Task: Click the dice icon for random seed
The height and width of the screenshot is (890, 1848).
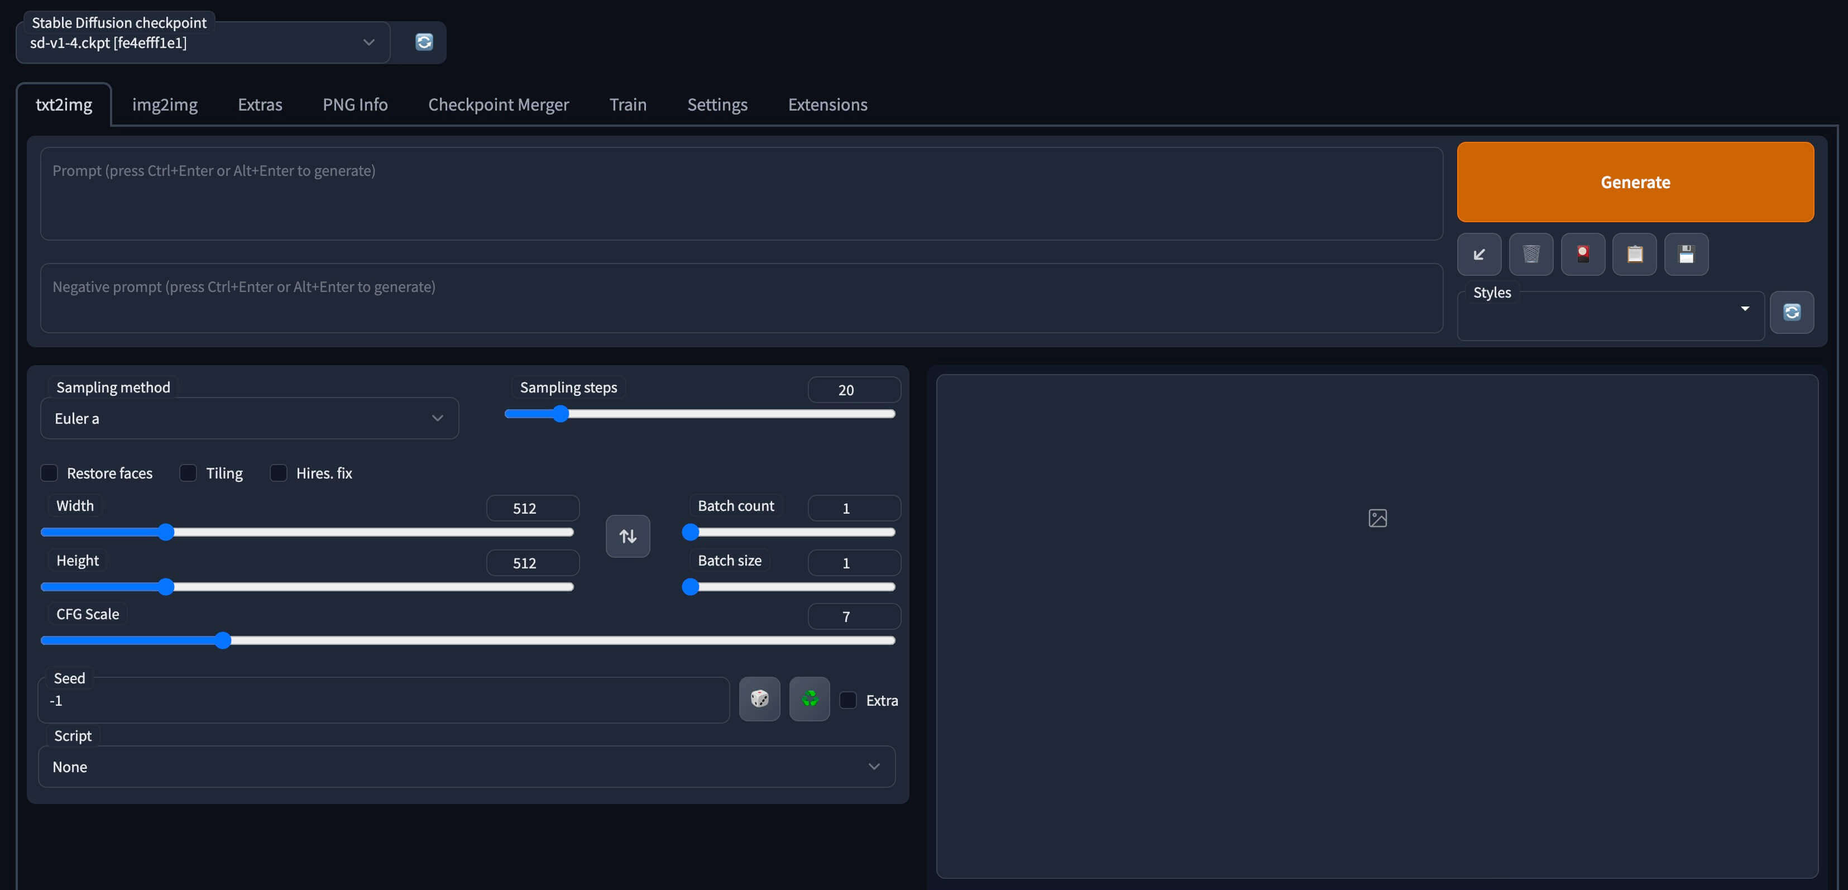Action: (x=759, y=698)
